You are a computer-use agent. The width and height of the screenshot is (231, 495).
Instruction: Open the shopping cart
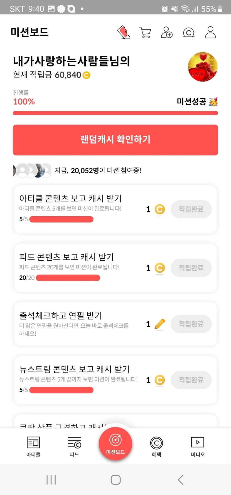coord(145,33)
